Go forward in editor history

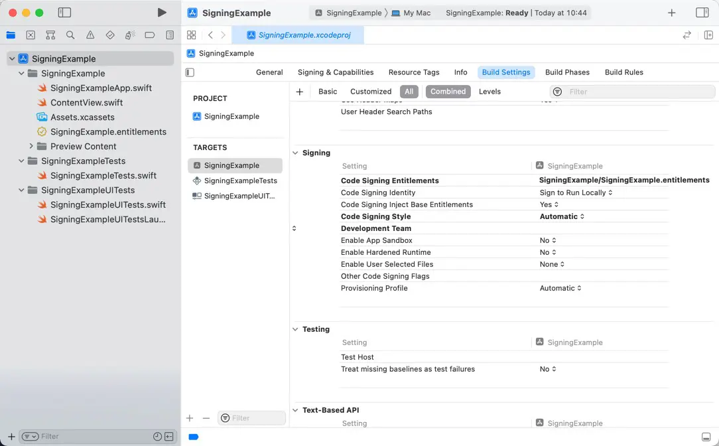point(224,35)
